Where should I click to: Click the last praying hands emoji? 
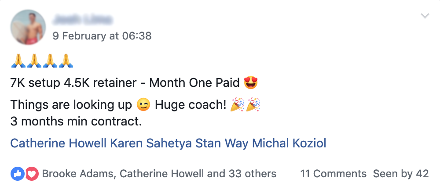tap(66, 60)
